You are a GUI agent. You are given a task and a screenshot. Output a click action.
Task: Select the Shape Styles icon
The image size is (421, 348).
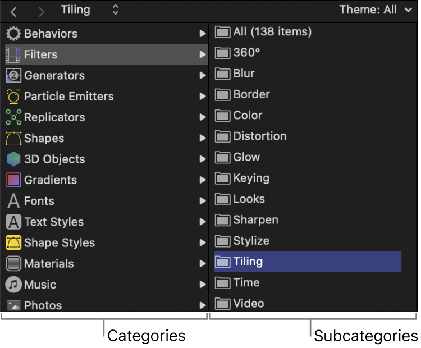coord(13,243)
